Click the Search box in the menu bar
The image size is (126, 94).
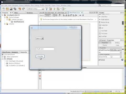tap(111, 5)
